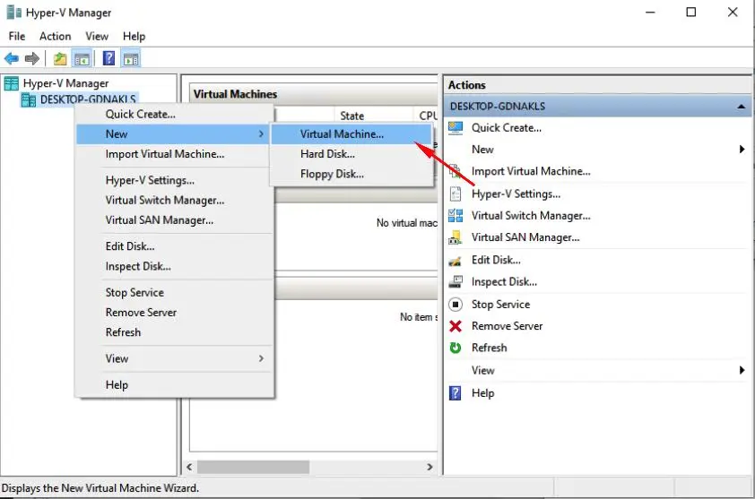The image size is (755, 499).
Task: Click the Stop Service icon in Actions pane
Action: pos(456,304)
